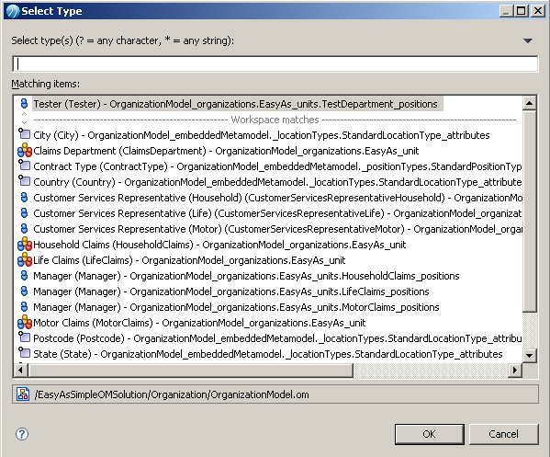Click the org unit icon beside Claims Department
Screen dimensions: 550x457
click(25, 151)
